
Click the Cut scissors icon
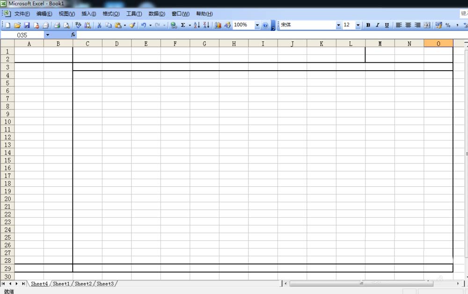(x=99, y=25)
